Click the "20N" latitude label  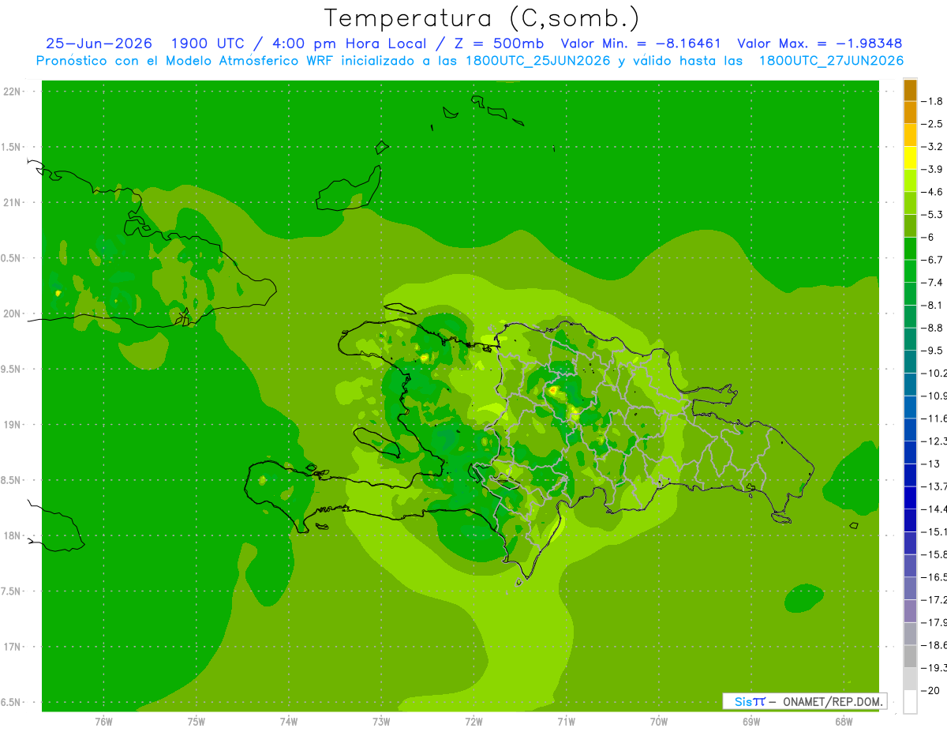pyautogui.click(x=13, y=313)
